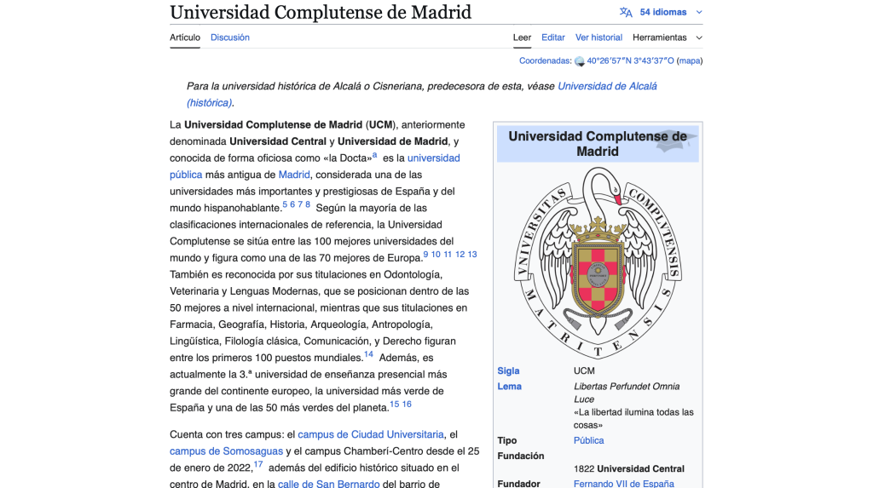This screenshot has width=873, height=488.
Task: Click «La libertad ilumina todas las cosas» translation text
Action: click(633, 418)
